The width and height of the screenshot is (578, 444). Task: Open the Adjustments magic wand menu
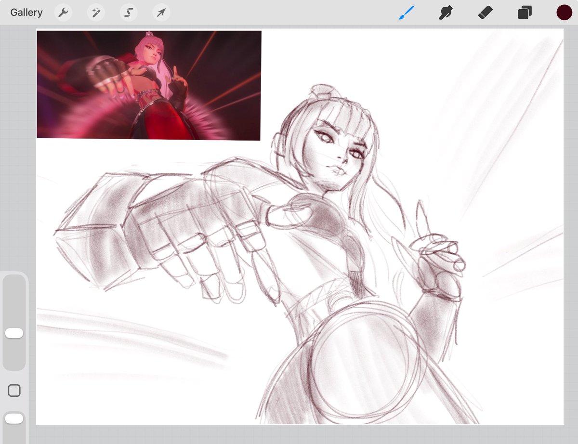point(96,13)
